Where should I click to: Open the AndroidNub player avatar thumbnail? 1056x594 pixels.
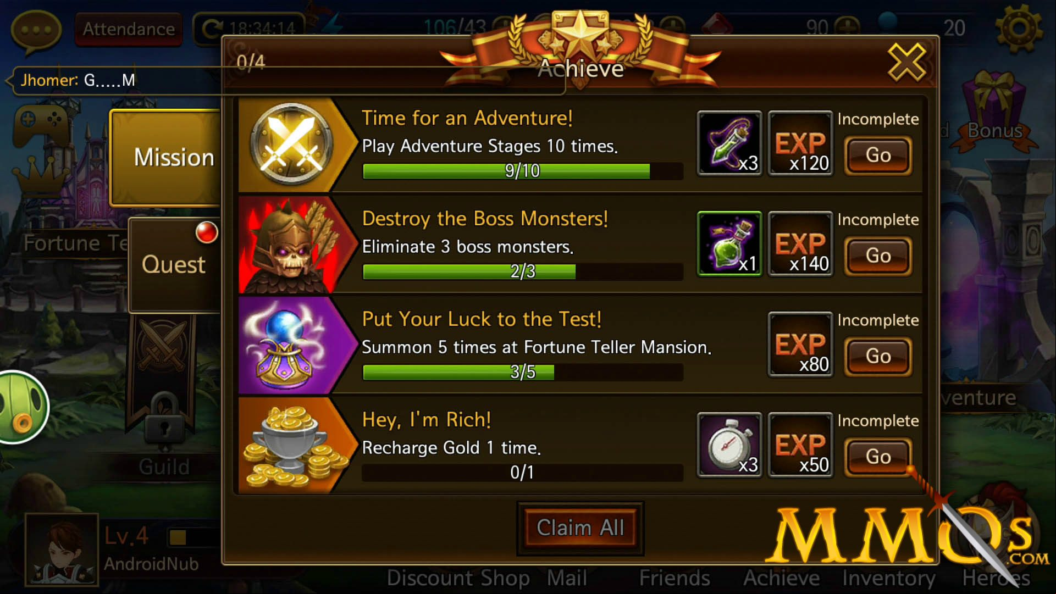pos(62,550)
